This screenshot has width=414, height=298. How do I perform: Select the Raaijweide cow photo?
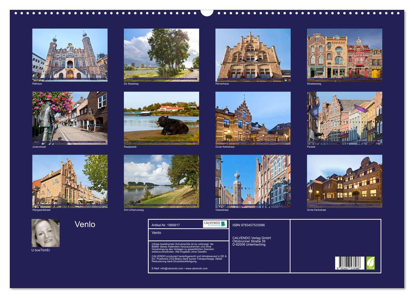point(161,118)
